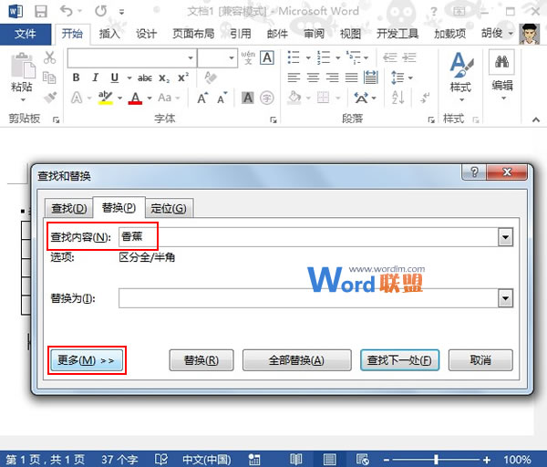Toggle Align Left paragraph alignment

click(x=294, y=78)
